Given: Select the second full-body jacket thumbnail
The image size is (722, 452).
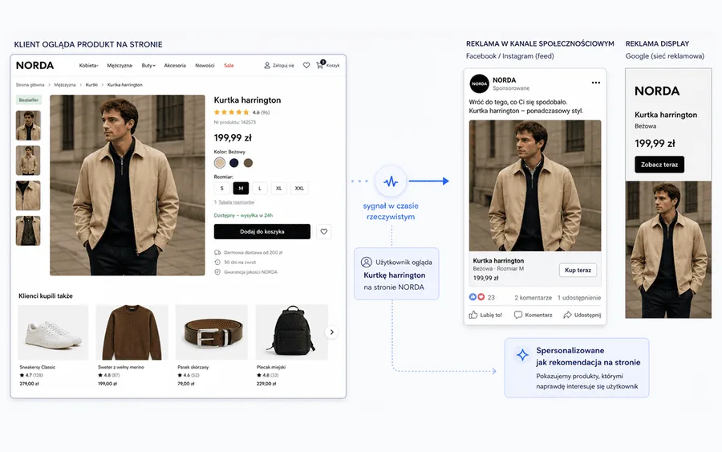Looking at the screenshot, I should (28, 161).
